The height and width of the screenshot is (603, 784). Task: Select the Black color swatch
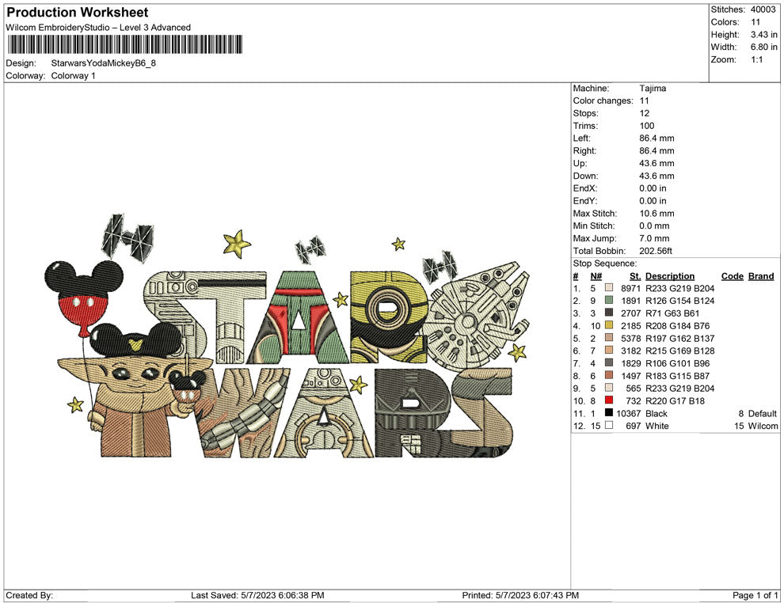click(608, 413)
